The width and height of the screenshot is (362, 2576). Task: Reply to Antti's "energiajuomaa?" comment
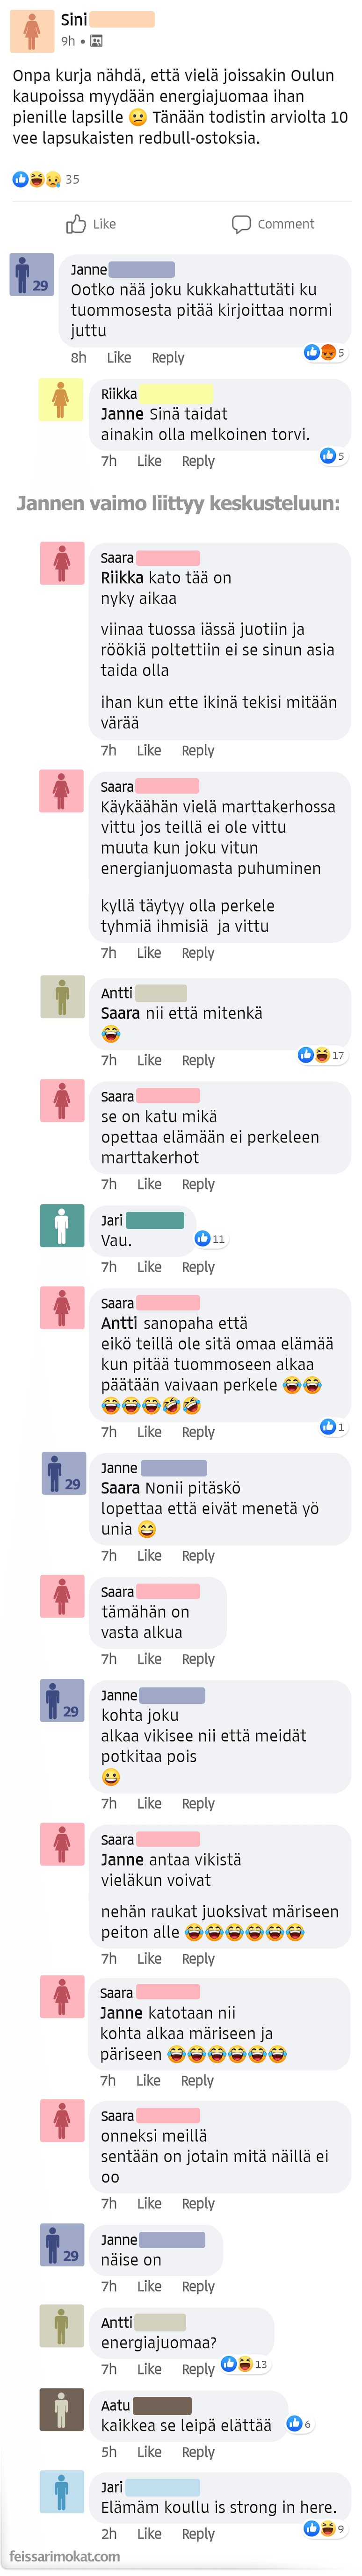[x=198, y=2369]
